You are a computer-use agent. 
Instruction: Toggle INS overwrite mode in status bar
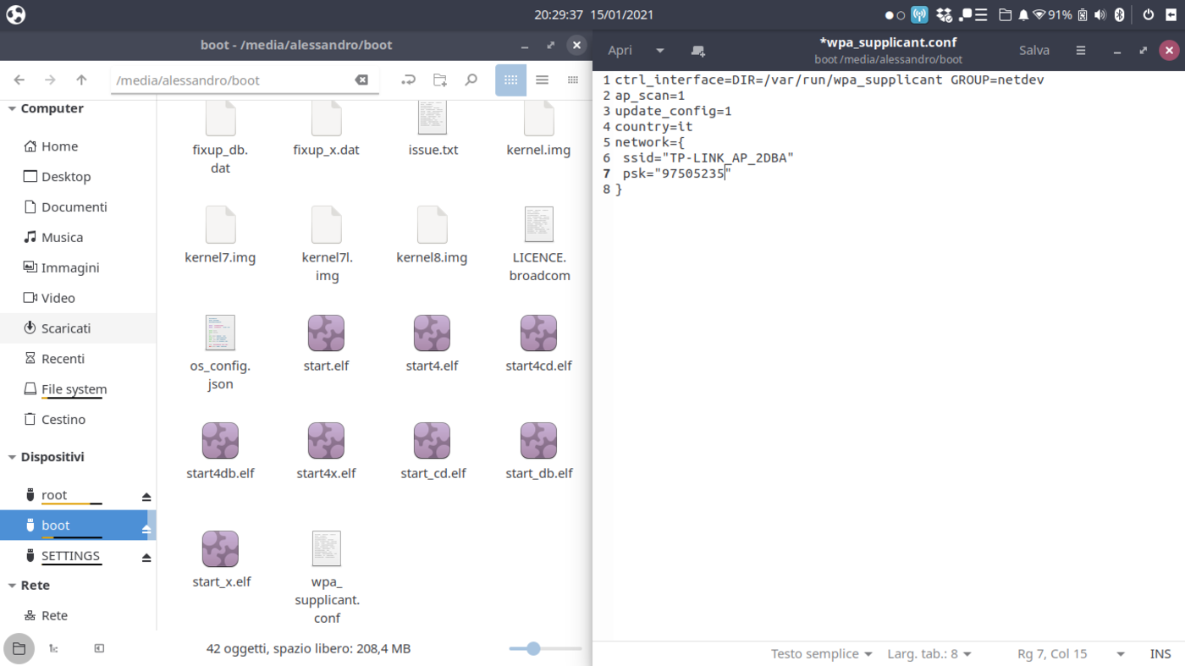click(1160, 653)
